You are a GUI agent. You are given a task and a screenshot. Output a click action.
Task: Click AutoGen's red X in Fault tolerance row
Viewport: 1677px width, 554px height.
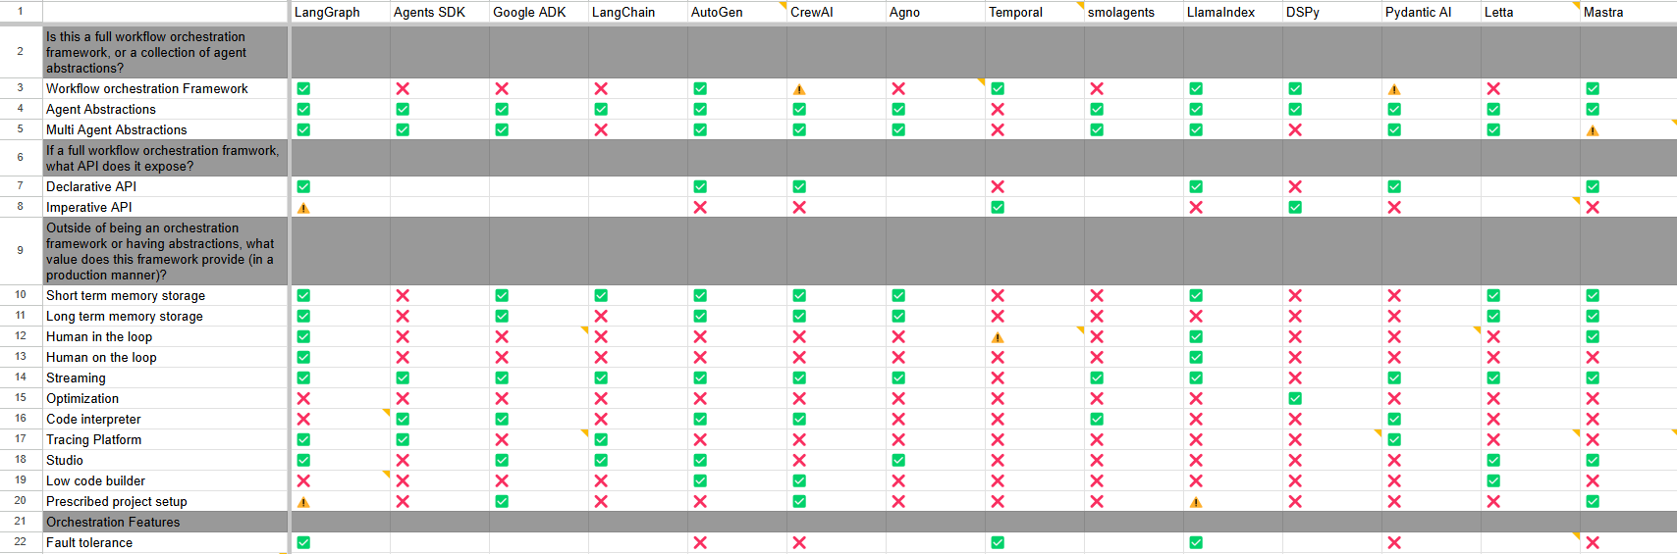700,542
